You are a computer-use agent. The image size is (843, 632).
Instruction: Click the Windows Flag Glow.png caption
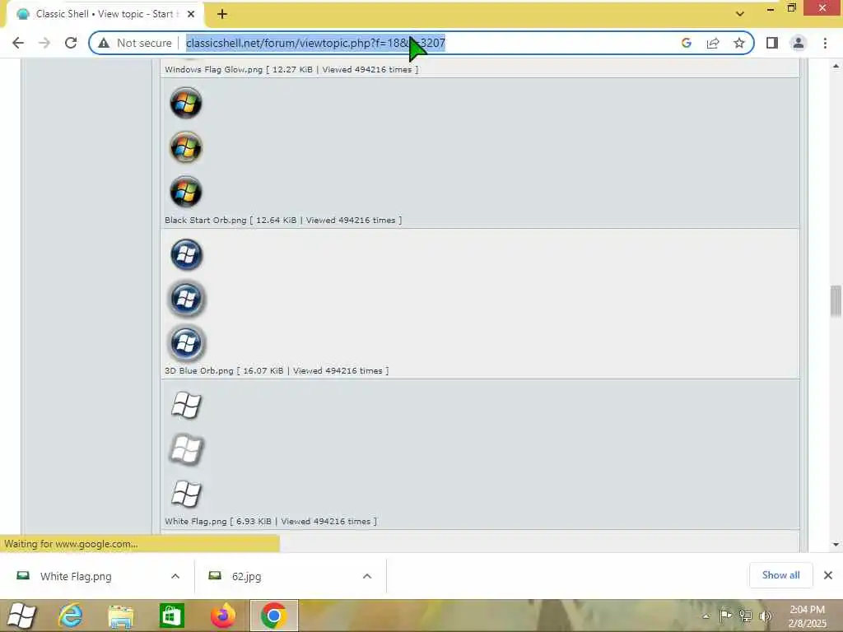coord(291,69)
